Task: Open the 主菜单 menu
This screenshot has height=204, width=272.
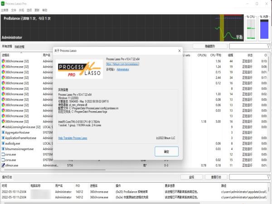Action: [5, 10]
